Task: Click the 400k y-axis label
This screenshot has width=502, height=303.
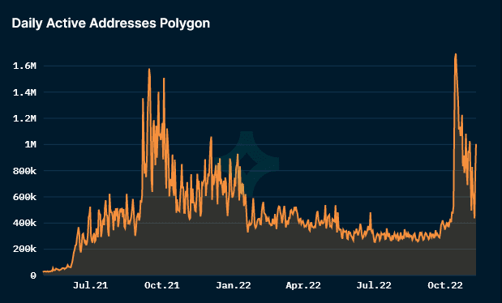Action: pos(24,223)
